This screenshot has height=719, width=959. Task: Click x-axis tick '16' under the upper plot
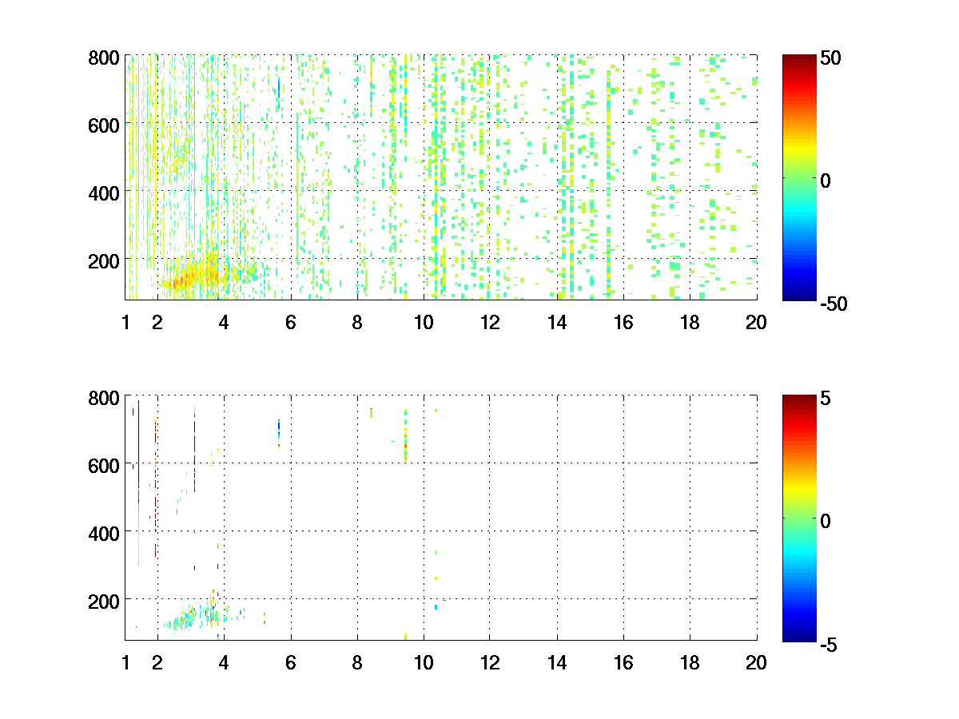[x=623, y=322]
